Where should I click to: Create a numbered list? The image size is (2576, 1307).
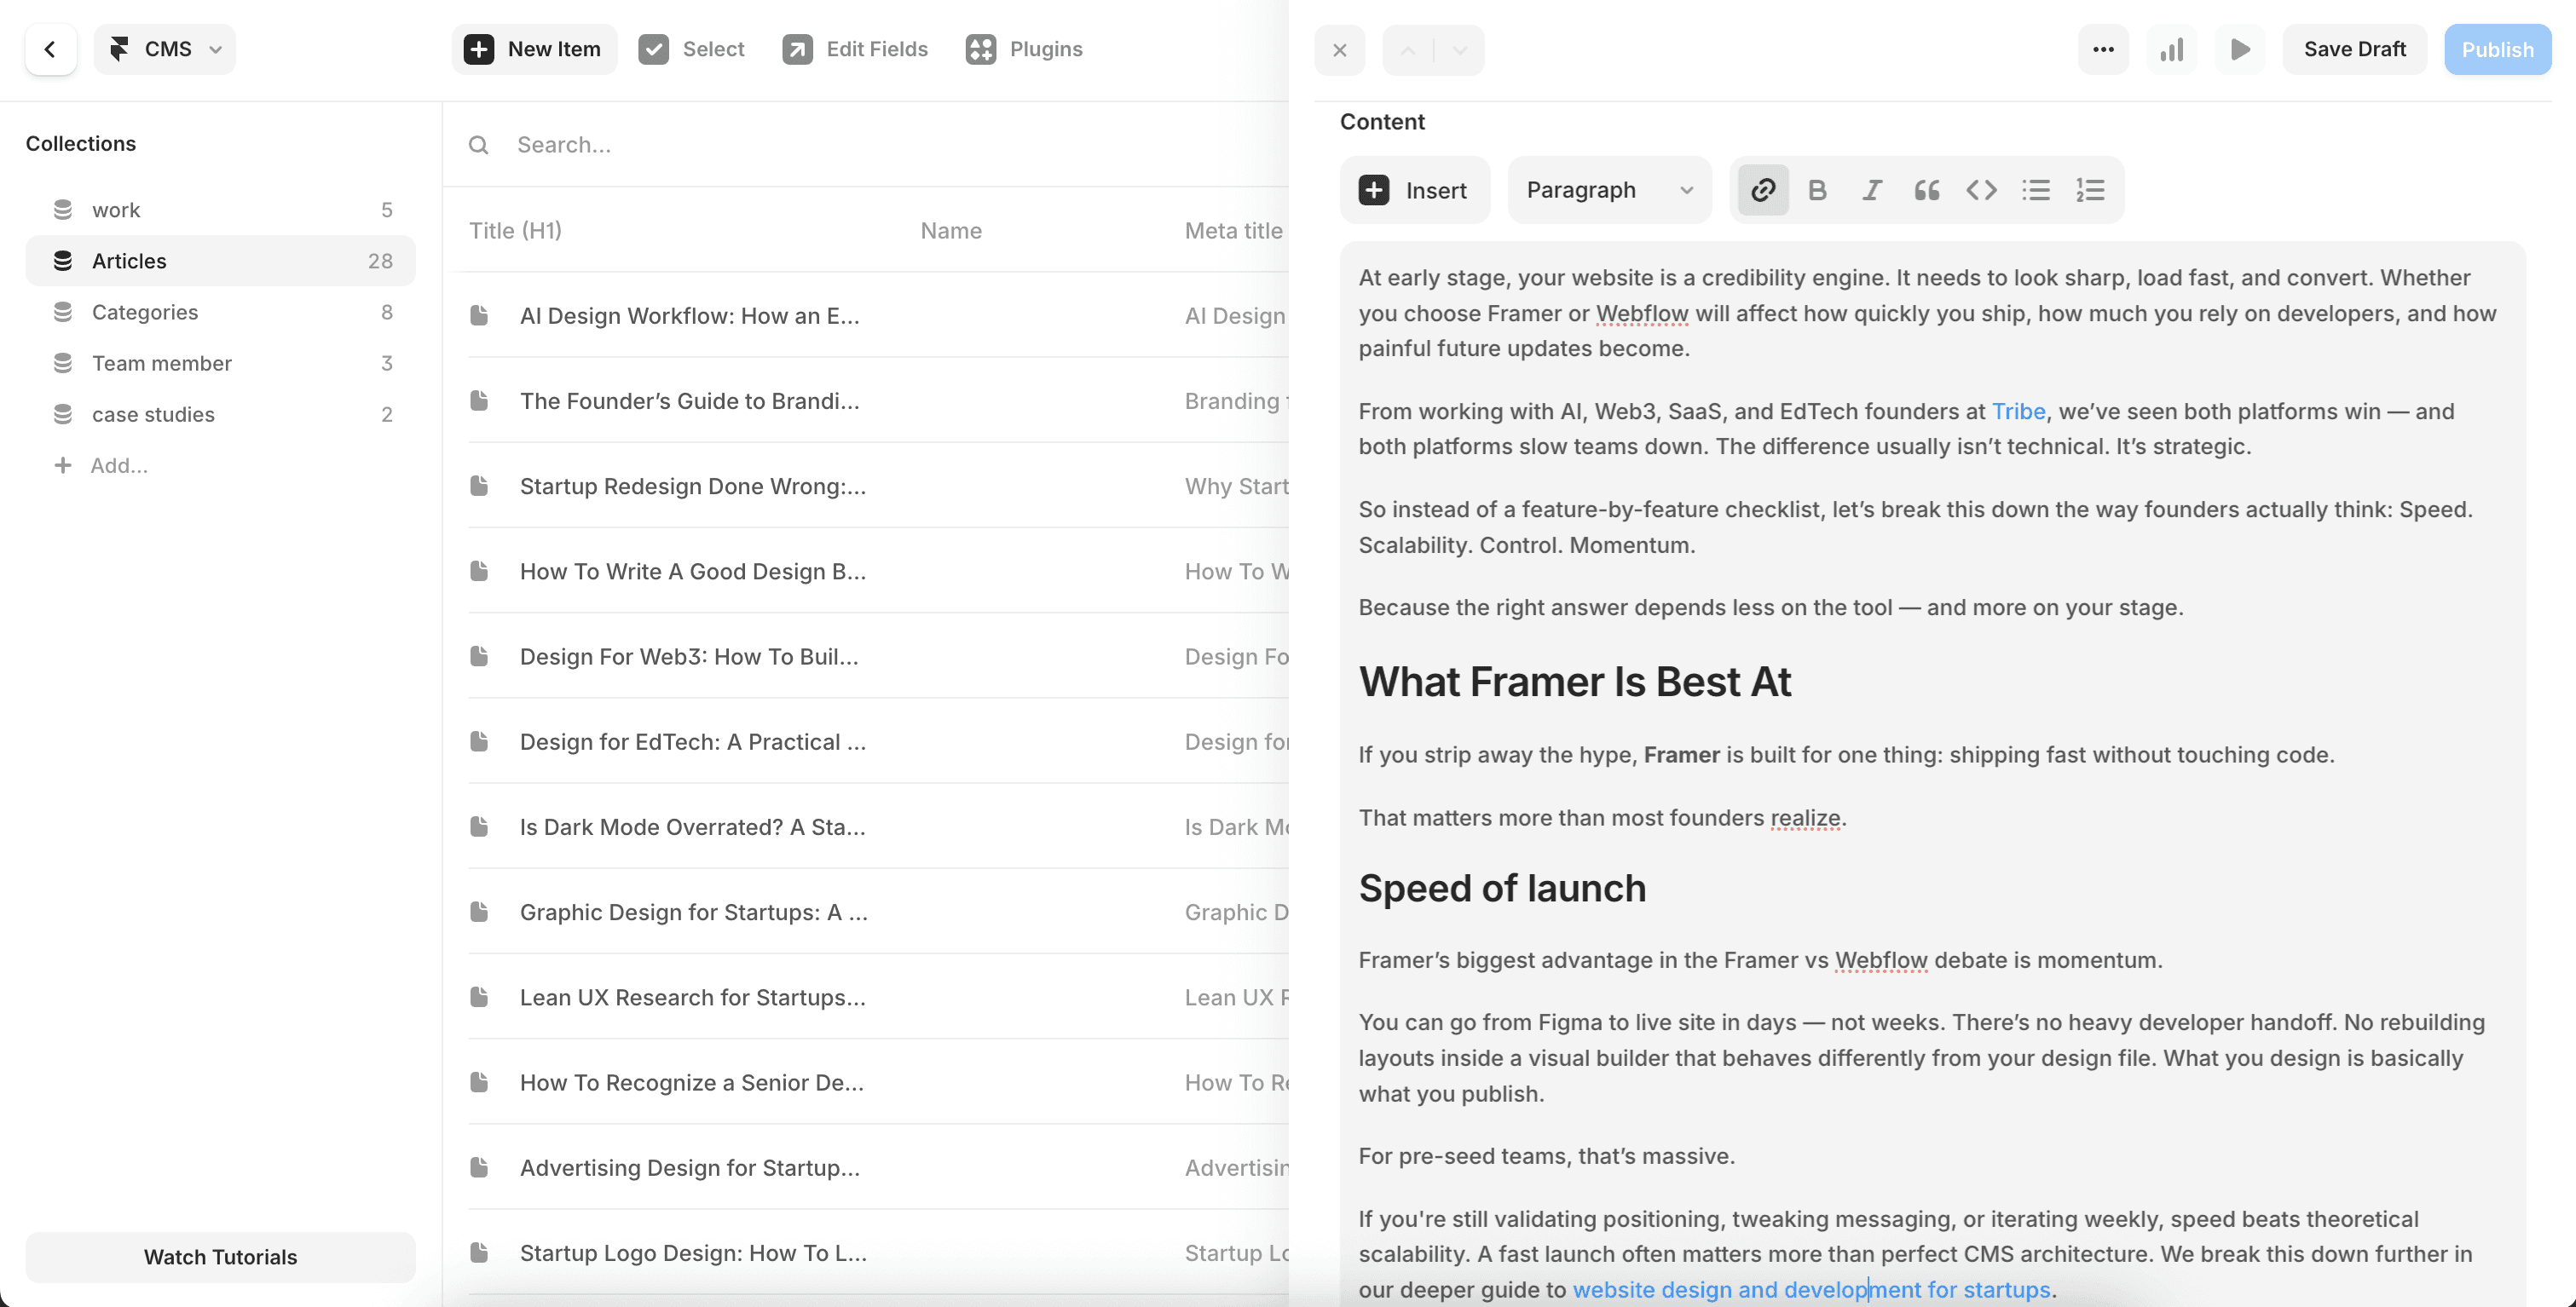2091,190
